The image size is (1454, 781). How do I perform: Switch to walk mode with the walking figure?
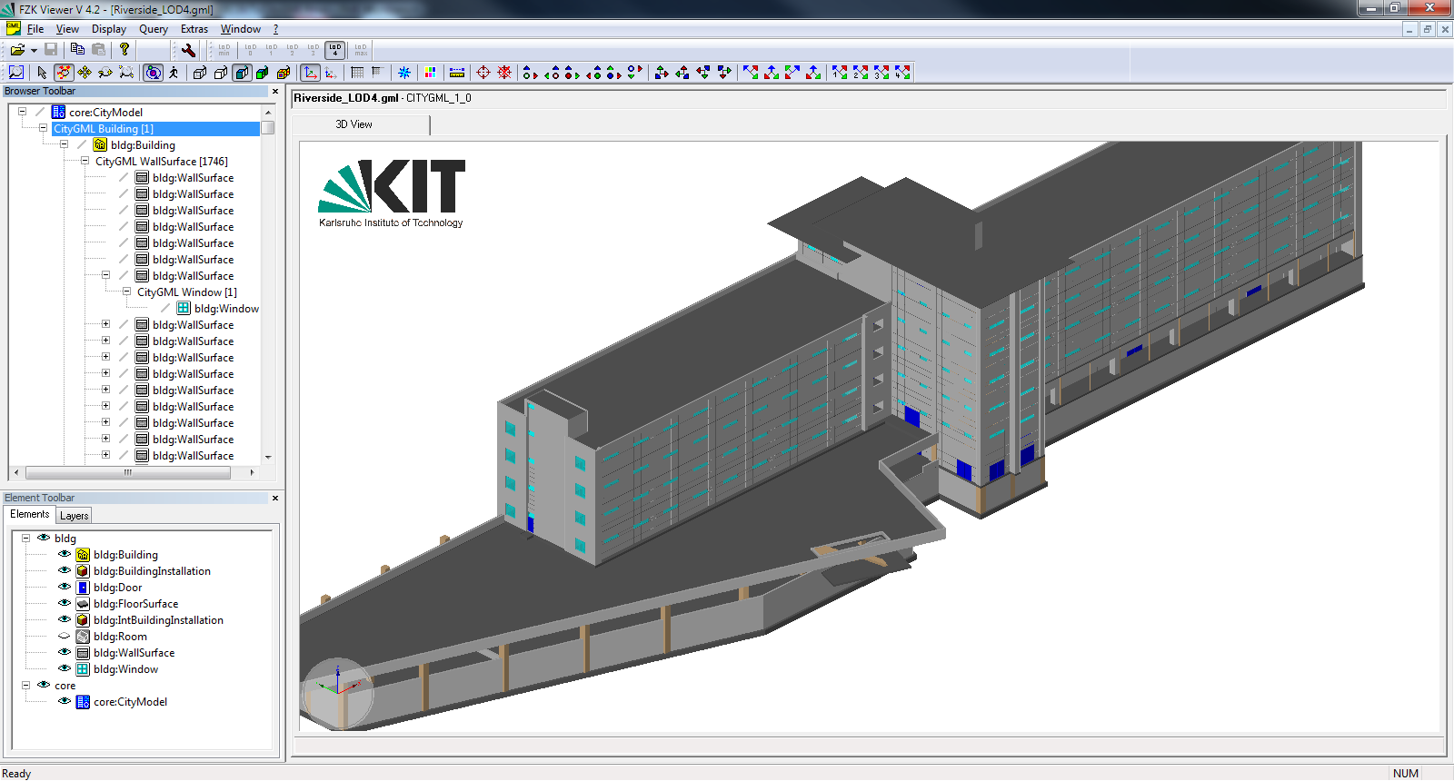(174, 73)
